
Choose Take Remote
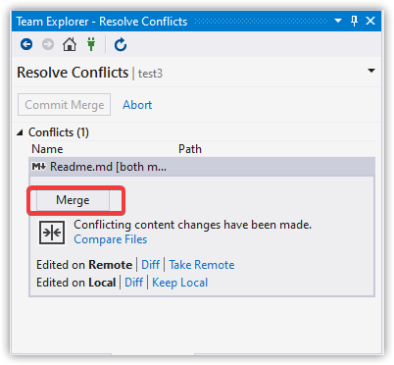pyautogui.click(x=202, y=265)
